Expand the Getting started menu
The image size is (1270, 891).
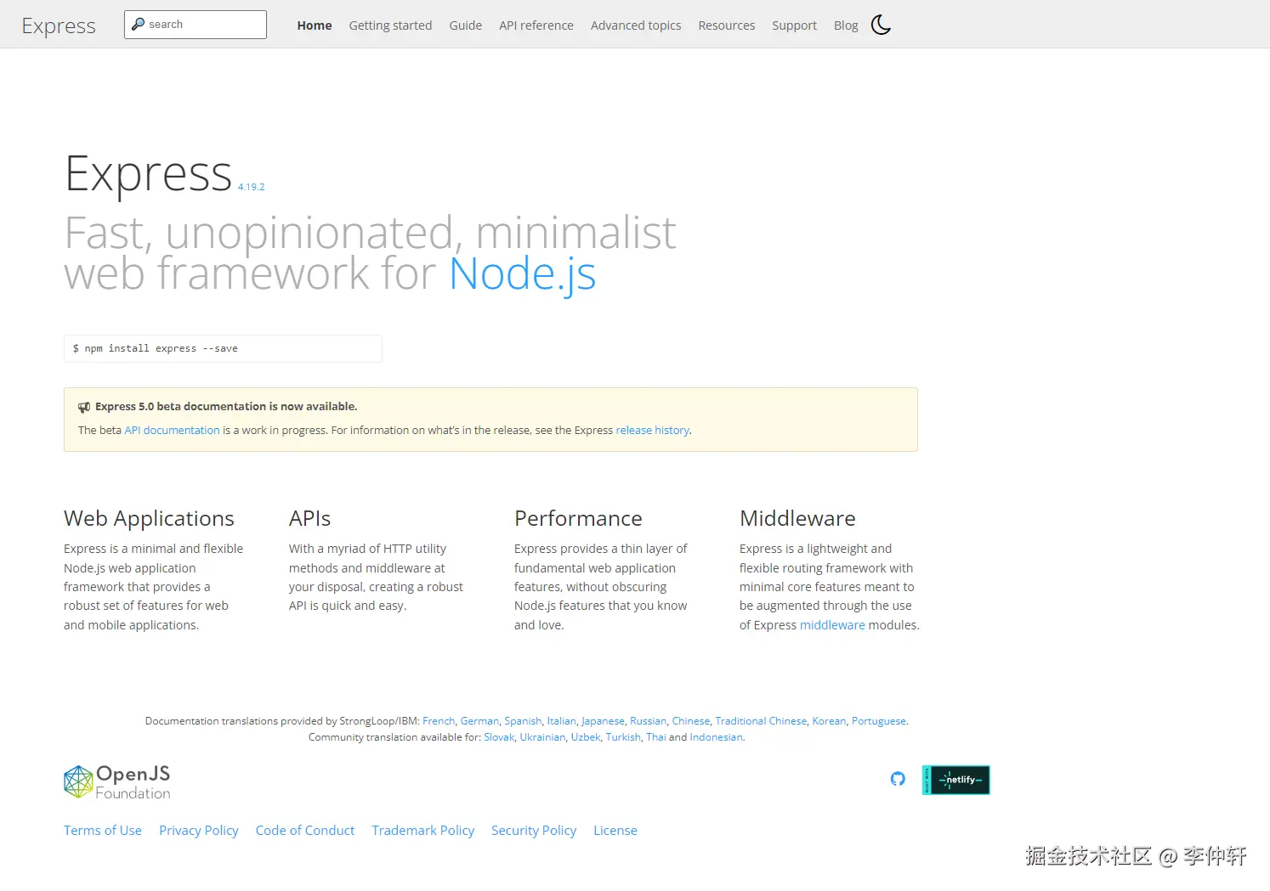[390, 25]
